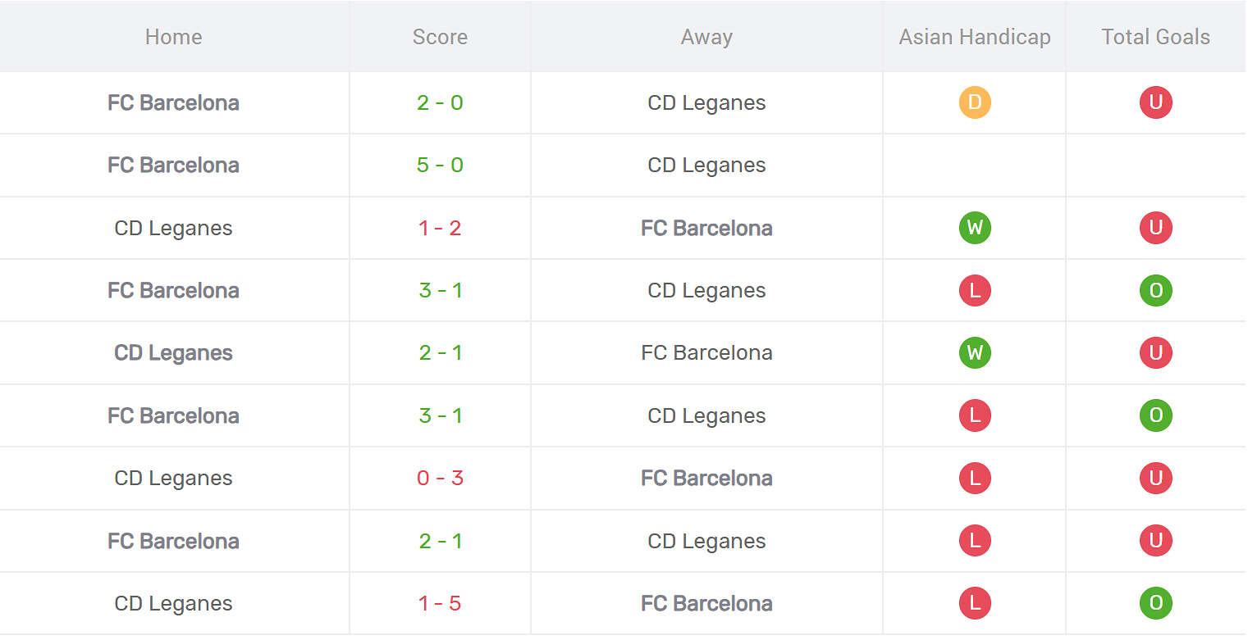Viewport: 1248px width, 640px height.
Task: Click the red U badge in 2-0 match row
Action: point(1155,103)
